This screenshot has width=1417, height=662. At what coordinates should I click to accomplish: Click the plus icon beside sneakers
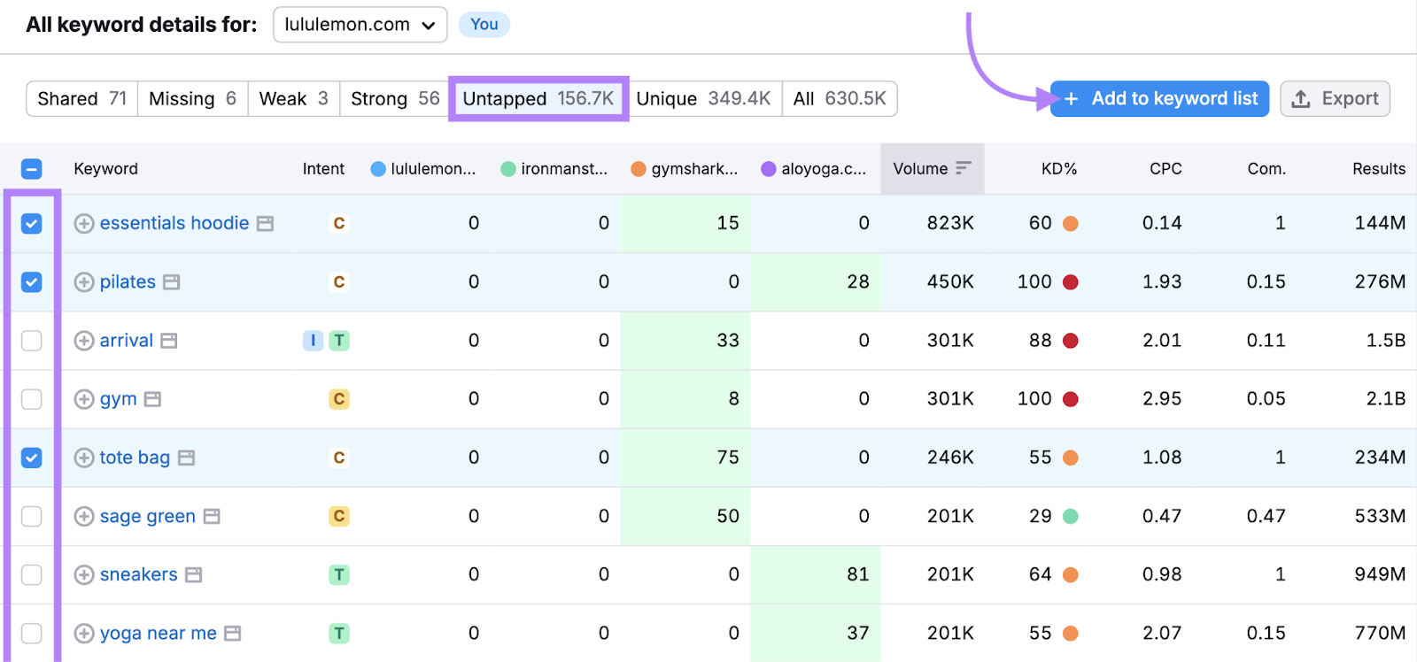coord(84,574)
